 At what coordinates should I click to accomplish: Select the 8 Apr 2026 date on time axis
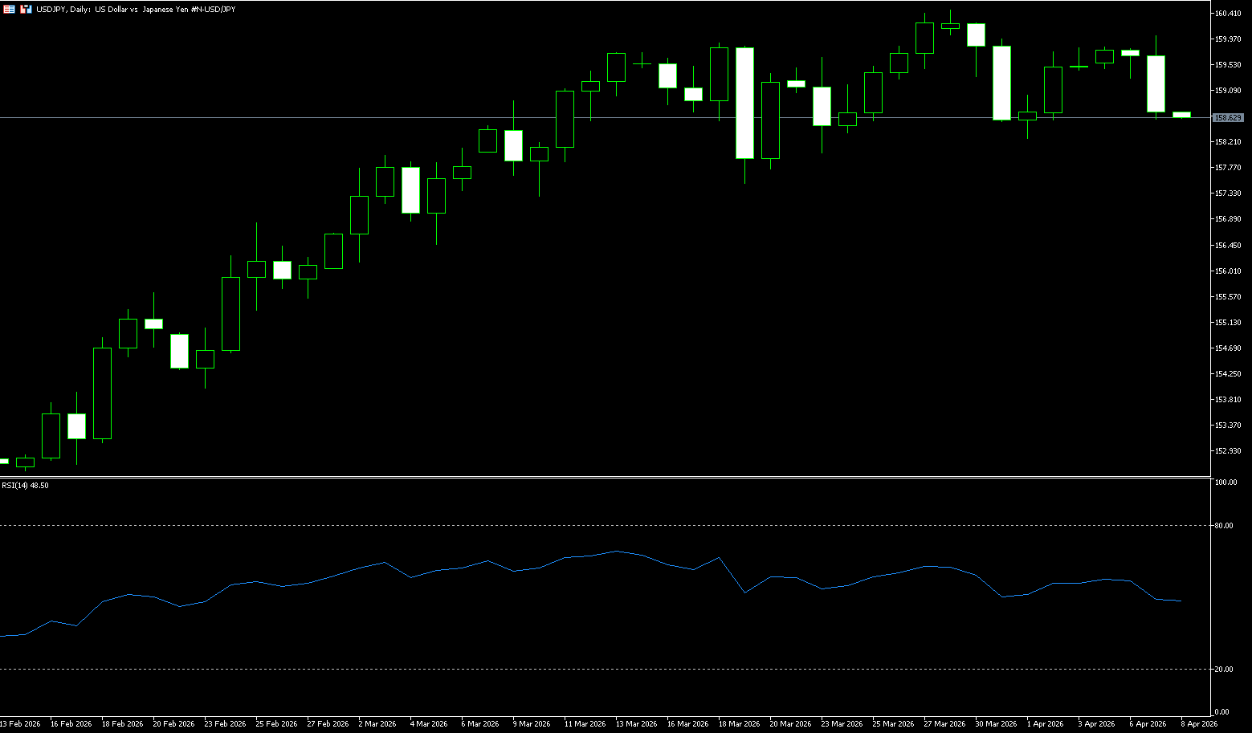click(1198, 724)
